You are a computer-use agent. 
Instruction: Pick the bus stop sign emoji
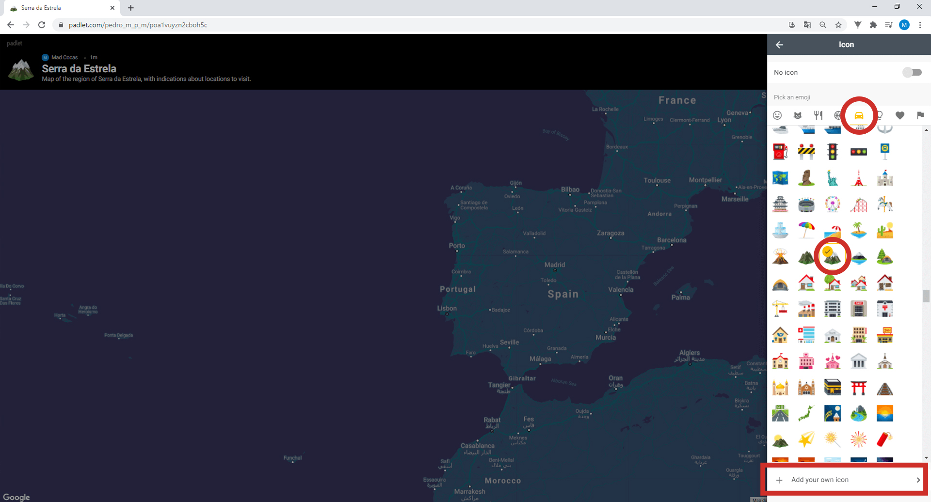[885, 152]
